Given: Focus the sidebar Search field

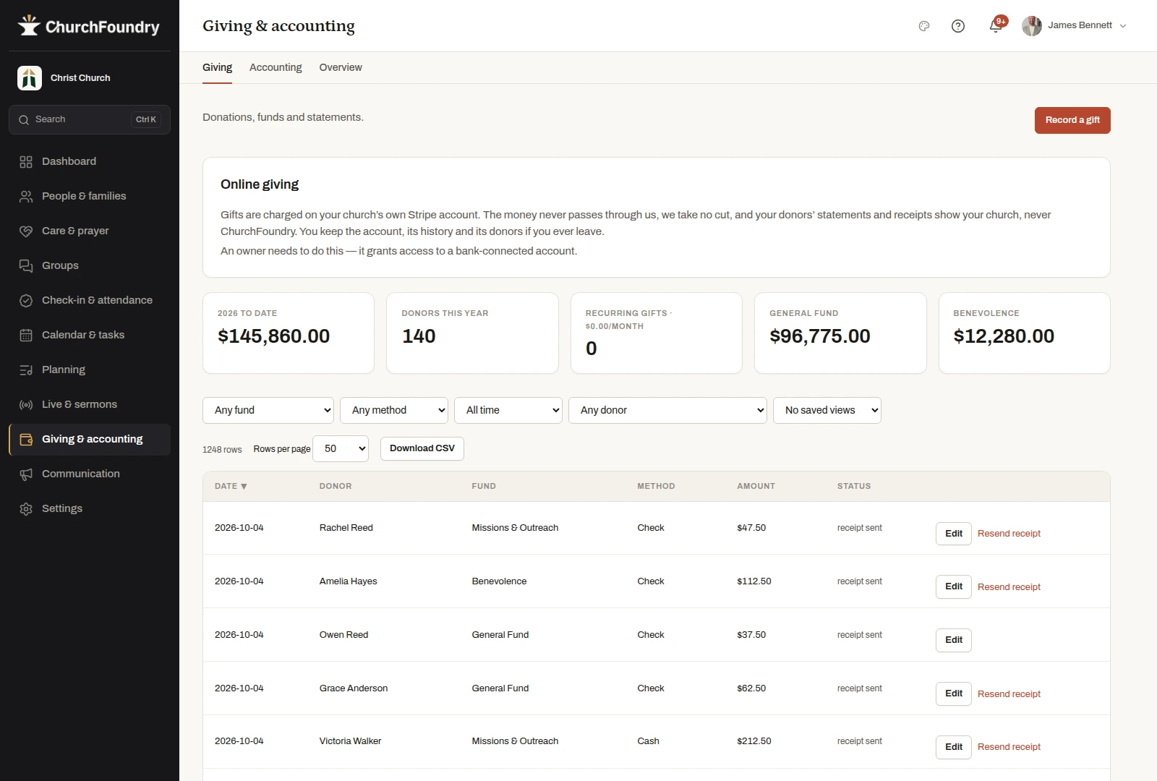Looking at the screenshot, I should (x=90, y=119).
